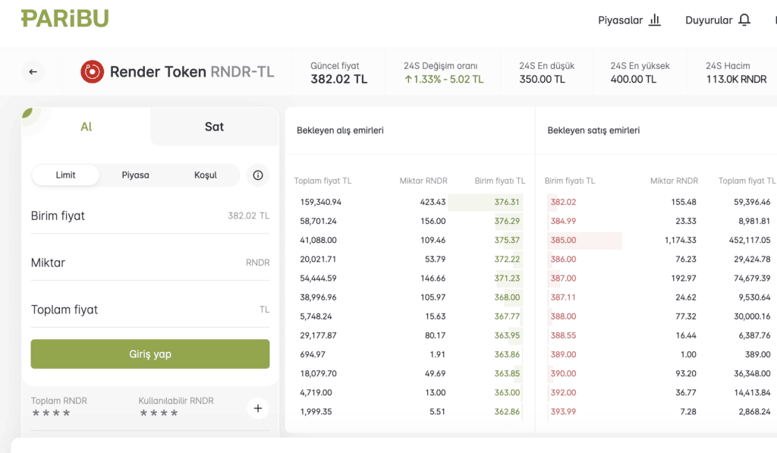Select the Limit order type
This screenshot has width=777, height=453.
tap(66, 175)
